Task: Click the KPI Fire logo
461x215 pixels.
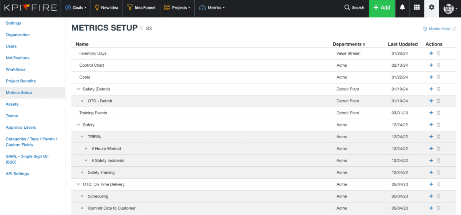Action: coord(30,8)
